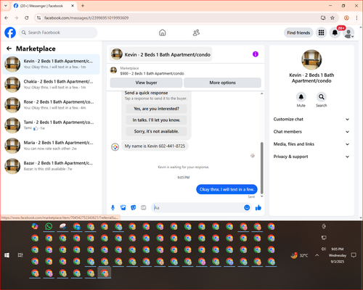Click the chat scrollbar thumb

[261, 168]
